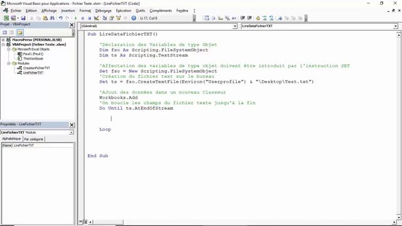
Task: Open the Properties Window toolbar icon
Action: [x=112, y=18]
